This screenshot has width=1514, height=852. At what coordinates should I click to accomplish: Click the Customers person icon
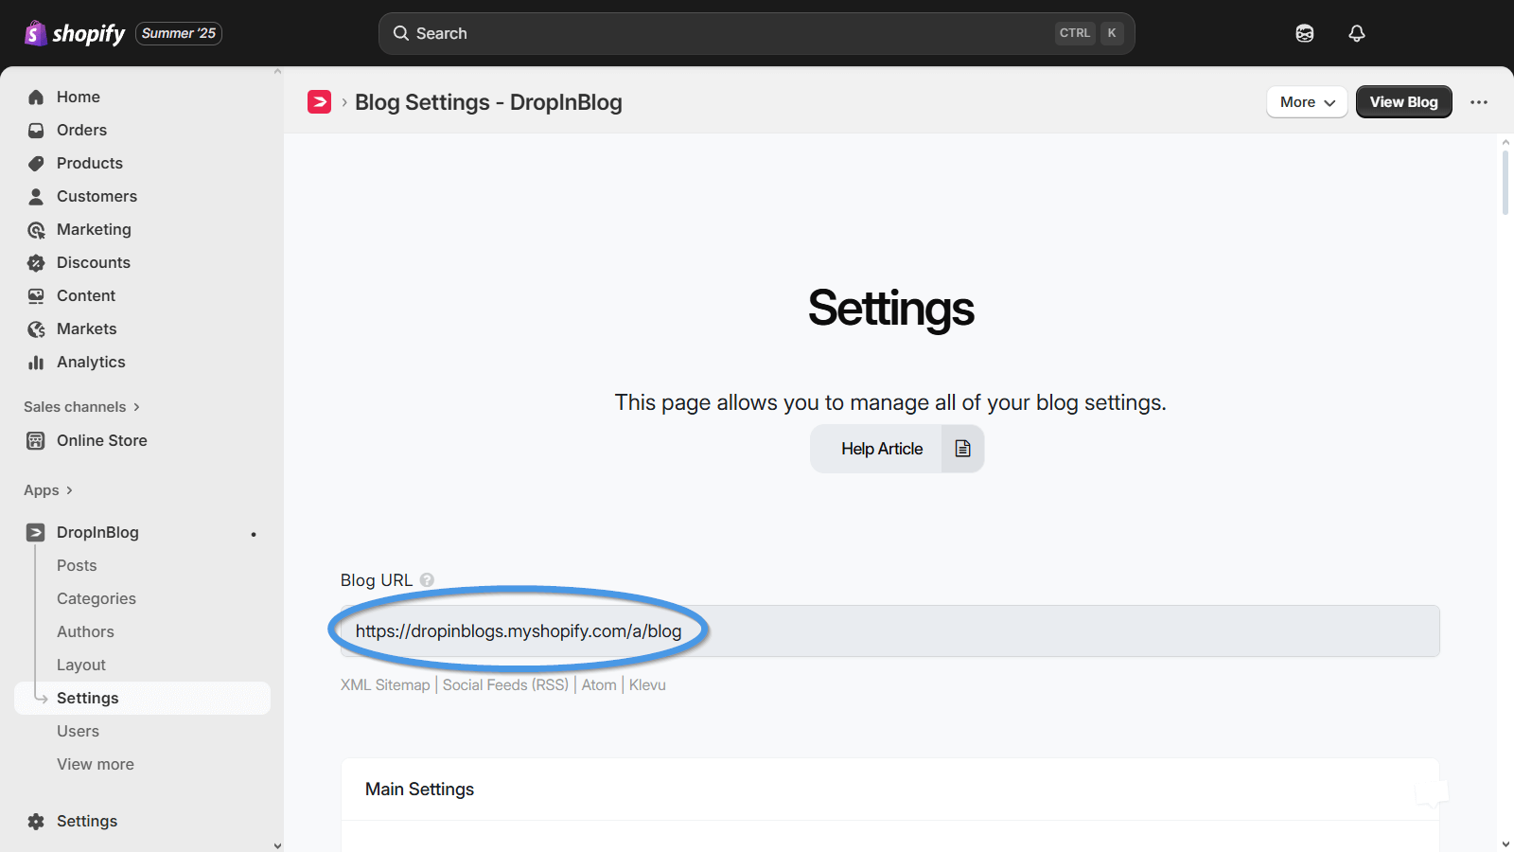click(36, 196)
